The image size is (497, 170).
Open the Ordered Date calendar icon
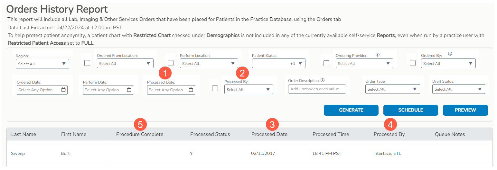click(63, 90)
